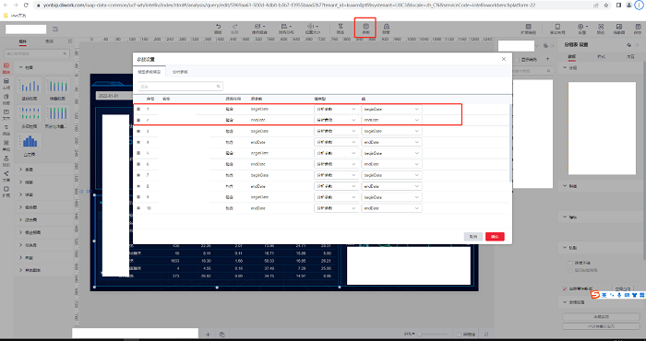Click the extension editing icon in right toolbar
646x341 pixels.
pos(529,27)
